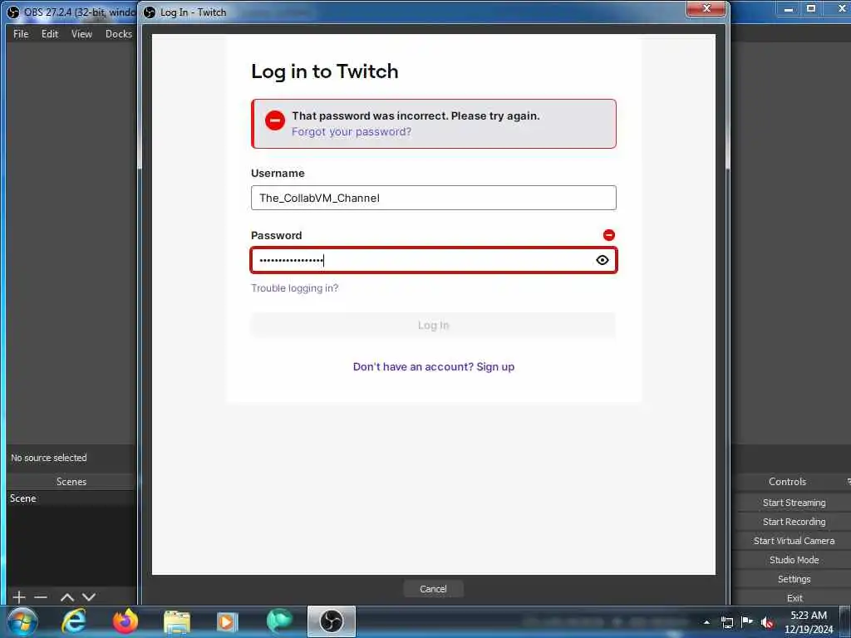Screen dimensions: 851x638
Task: Click the network icon in system tray
Action: click(726, 622)
